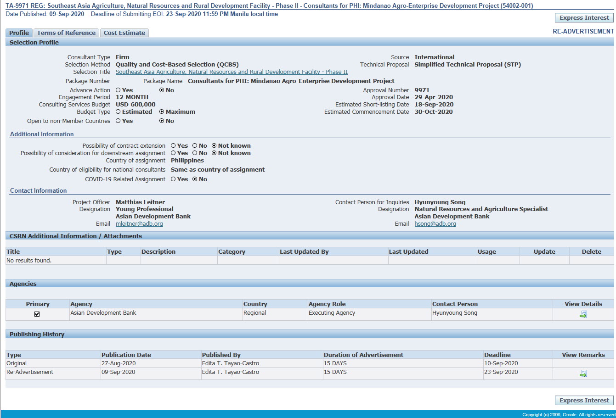
Task: Select Yes for possibility of contract extension
Action: [173, 146]
